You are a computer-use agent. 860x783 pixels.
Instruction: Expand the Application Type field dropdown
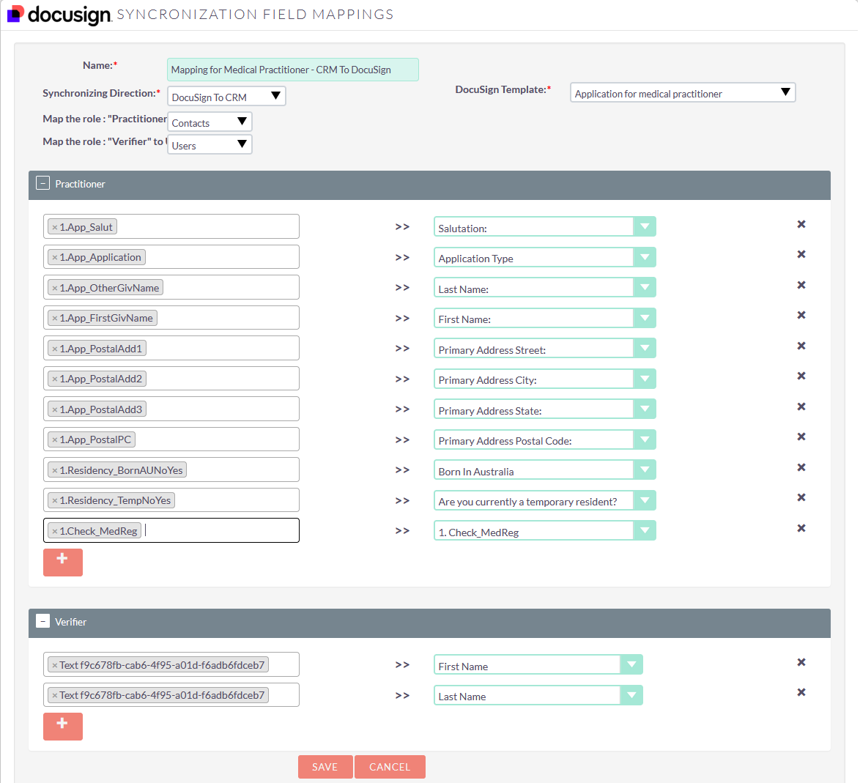click(644, 258)
